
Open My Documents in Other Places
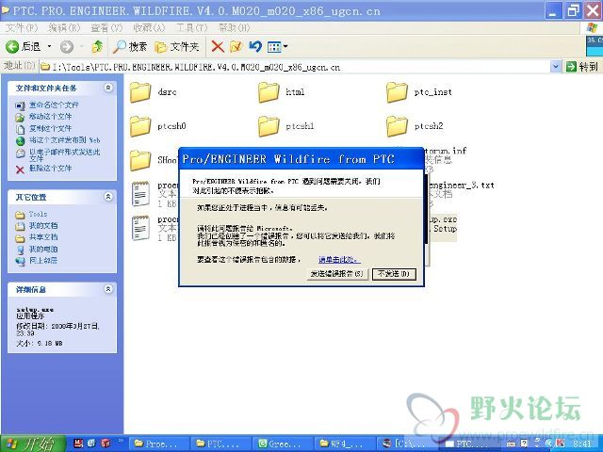coord(43,226)
